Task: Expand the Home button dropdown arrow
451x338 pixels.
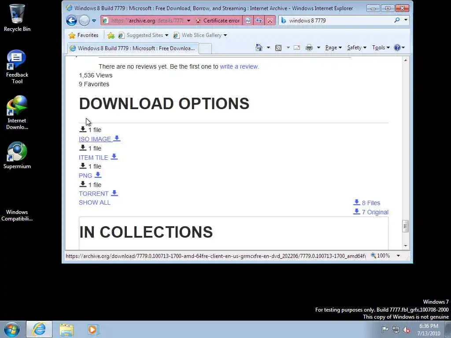Action: pos(268,48)
